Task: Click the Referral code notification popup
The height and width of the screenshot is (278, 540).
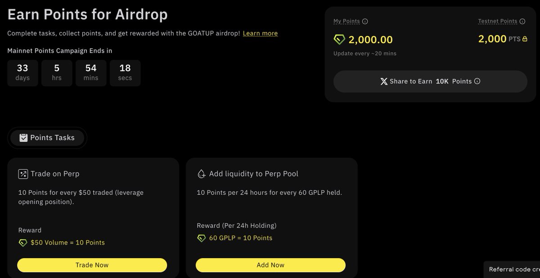Action: coord(513,269)
